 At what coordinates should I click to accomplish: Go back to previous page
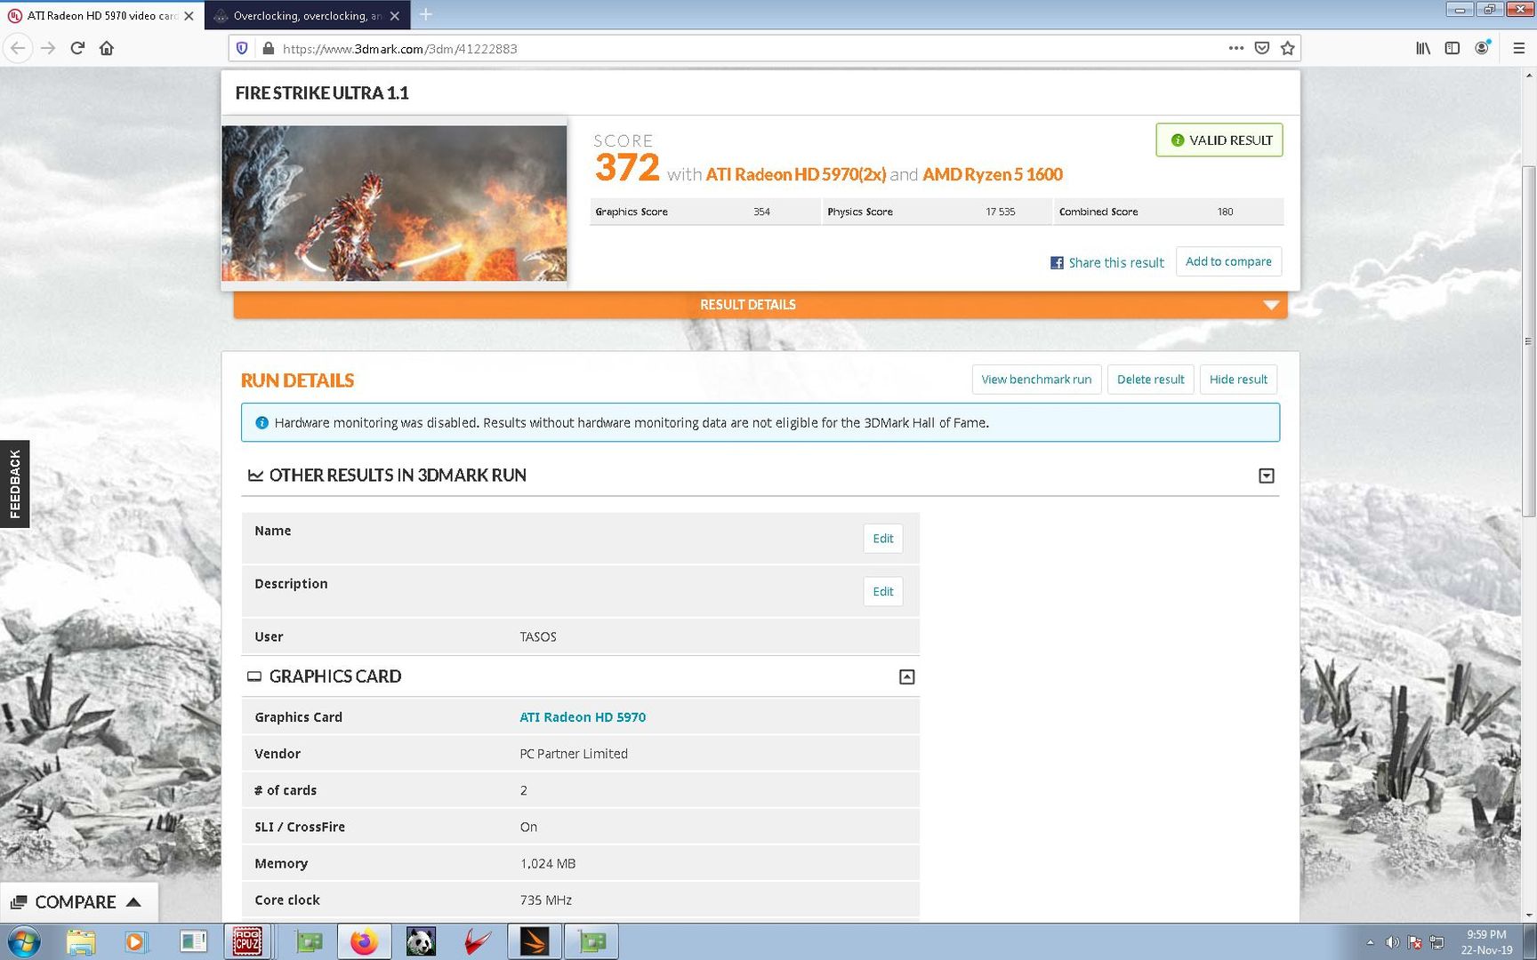[x=18, y=48]
